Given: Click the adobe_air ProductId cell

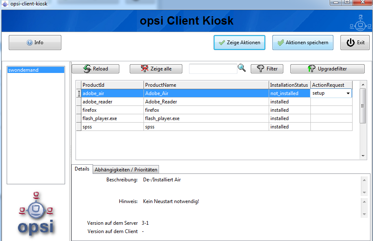Looking at the screenshot, I should (112, 93).
